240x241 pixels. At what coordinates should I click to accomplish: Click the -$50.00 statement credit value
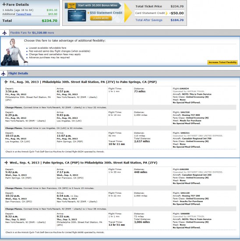tap(176, 13)
